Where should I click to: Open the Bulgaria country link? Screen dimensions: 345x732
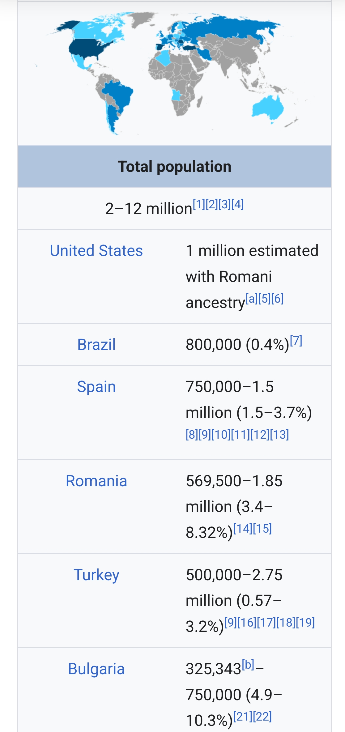[96, 669]
